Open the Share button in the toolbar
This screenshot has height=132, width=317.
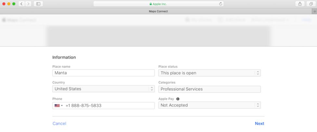click(x=300, y=4)
